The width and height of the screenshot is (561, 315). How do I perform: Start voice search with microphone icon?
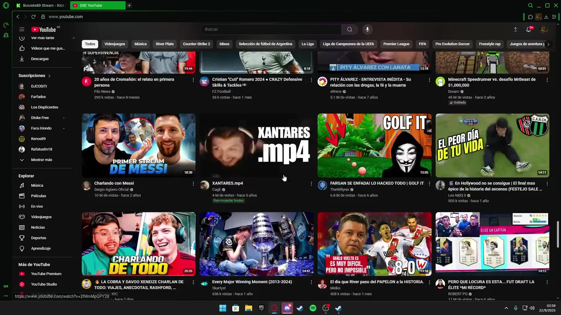click(367, 29)
